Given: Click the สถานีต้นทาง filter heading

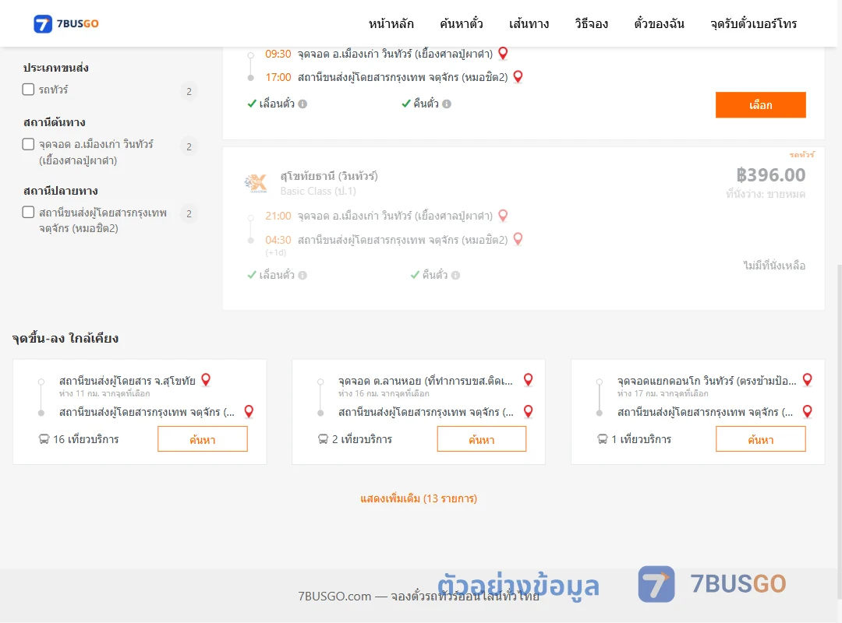Looking at the screenshot, I should tap(55, 122).
